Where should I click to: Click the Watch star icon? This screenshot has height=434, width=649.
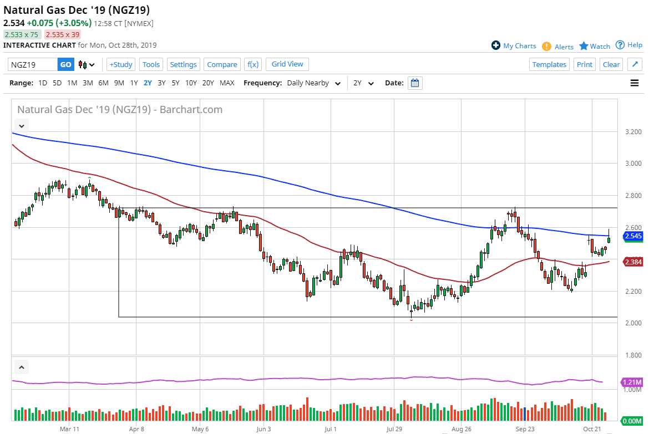(x=584, y=46)
